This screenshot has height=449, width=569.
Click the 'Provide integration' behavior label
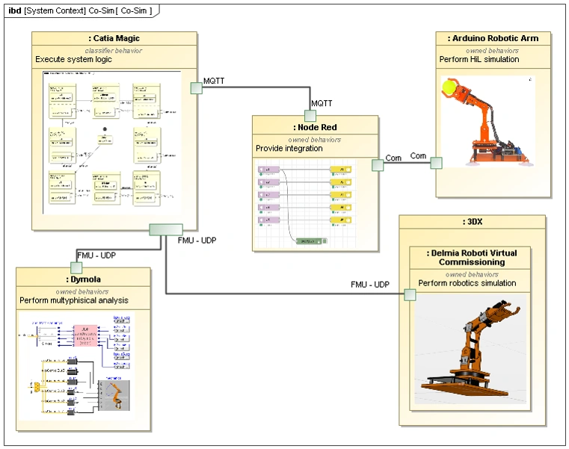(x=289, y=149)
